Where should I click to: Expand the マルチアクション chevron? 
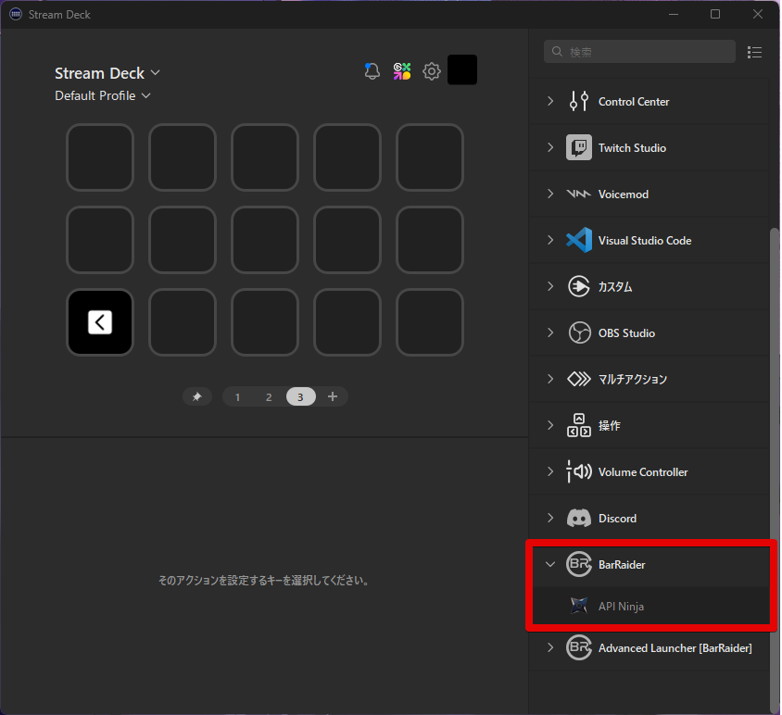pyautogui.click(x=550, y=379)
